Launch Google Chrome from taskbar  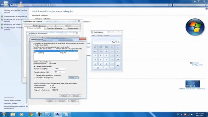(31, 114)
